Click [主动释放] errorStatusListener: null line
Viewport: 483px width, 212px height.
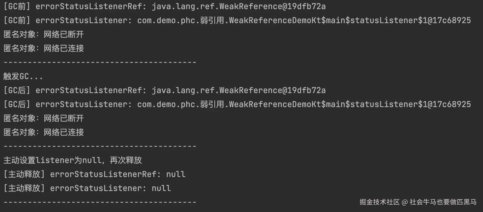(x=87, y=188)
